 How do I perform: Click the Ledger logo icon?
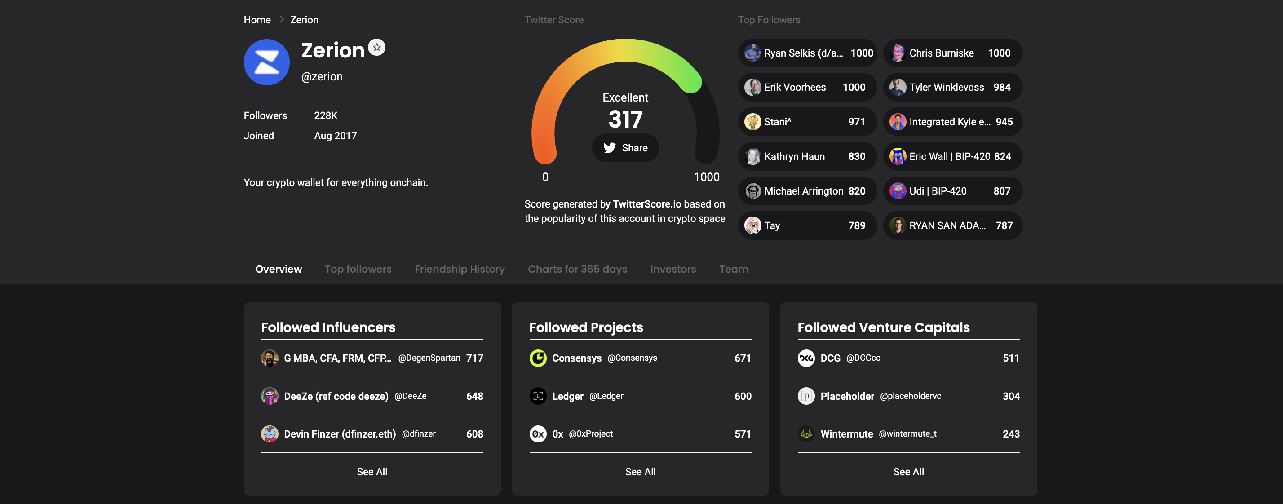[538, 396]
